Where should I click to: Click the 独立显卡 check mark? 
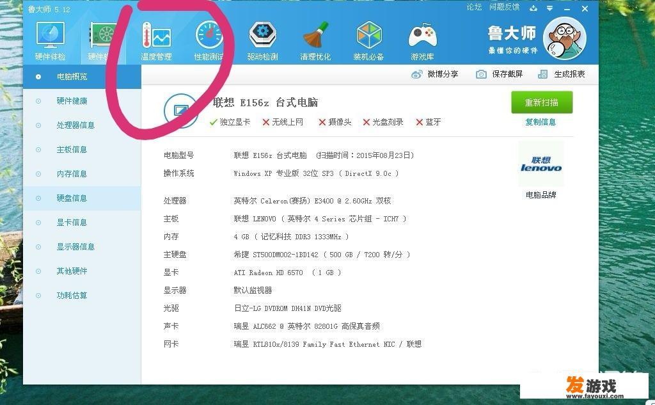(x=214, y=122)
